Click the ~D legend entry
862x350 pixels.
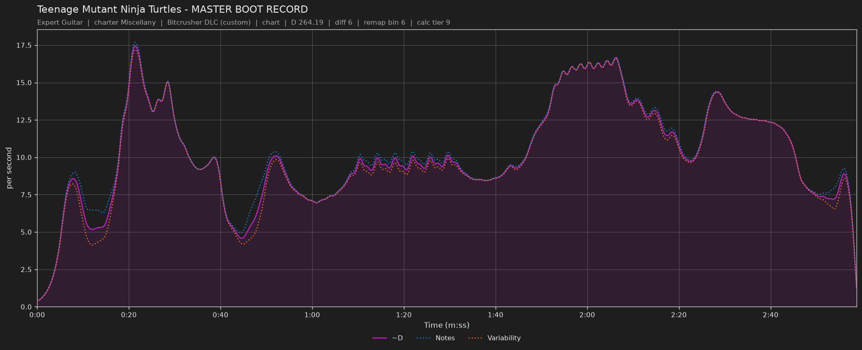pyautogui.click(x=388, y=338)
